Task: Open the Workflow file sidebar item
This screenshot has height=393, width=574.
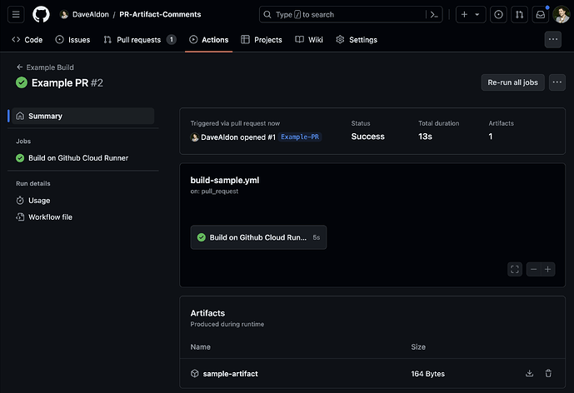Action: (50, 217)
